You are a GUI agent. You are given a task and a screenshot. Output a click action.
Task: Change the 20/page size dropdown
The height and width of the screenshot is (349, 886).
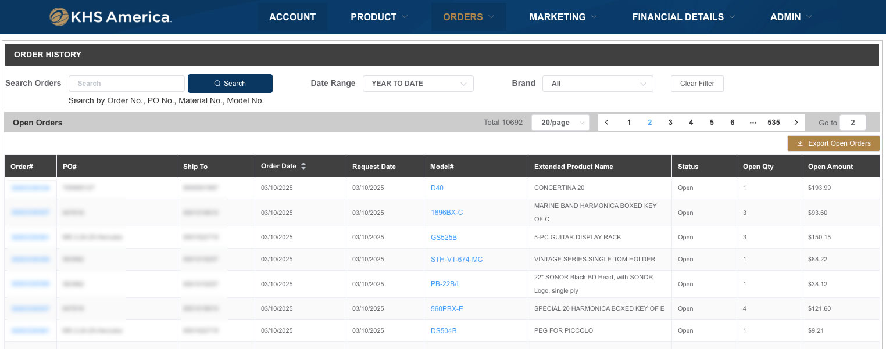pyautogui.click(x=560, y=123)
